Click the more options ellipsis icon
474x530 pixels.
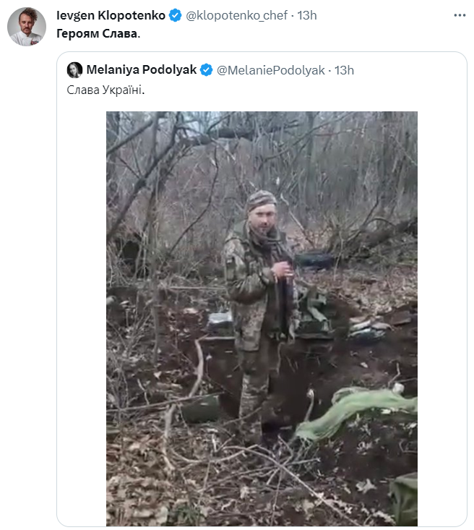460,15
